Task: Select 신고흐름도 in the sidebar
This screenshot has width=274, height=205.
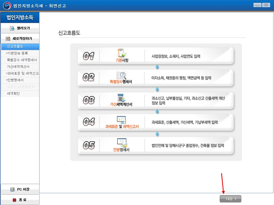Action: pyautogui.click(x=20, y=46)
